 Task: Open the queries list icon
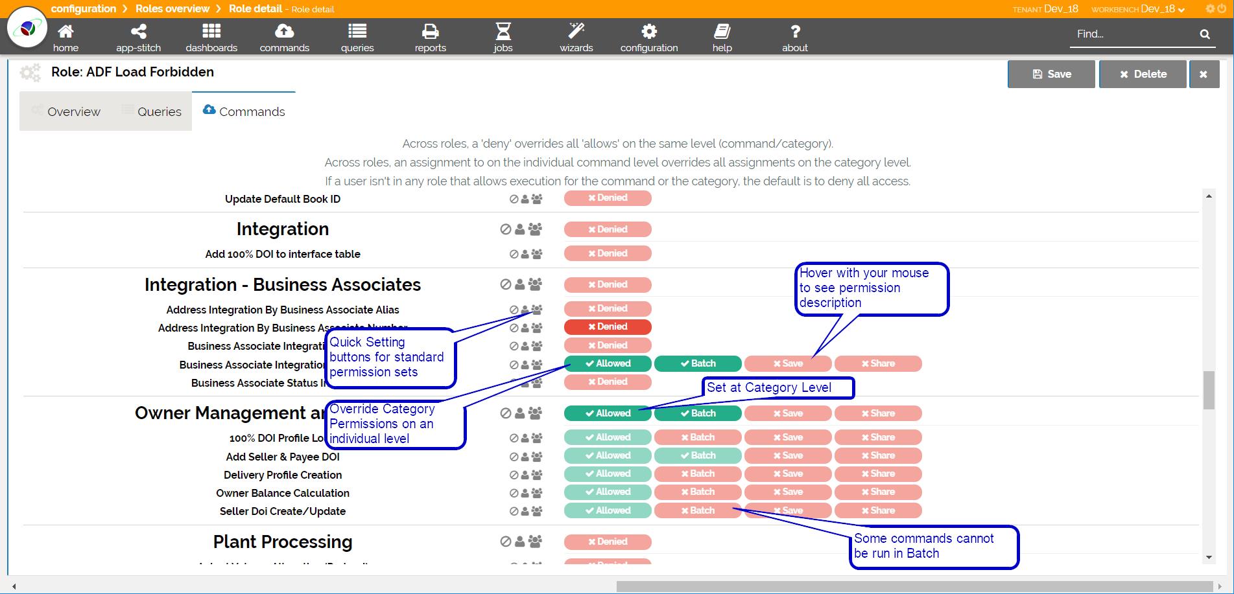(x=357, y=31)
